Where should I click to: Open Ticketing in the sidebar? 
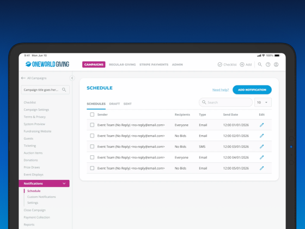(x=30, y=146)
